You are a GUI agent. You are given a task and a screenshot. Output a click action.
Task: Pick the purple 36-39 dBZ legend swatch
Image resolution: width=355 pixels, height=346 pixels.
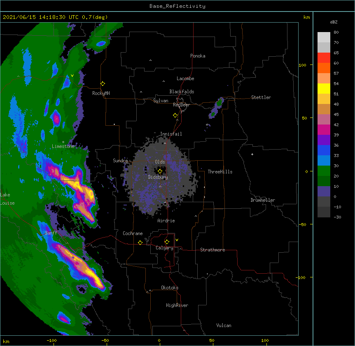tap(324, 140)
